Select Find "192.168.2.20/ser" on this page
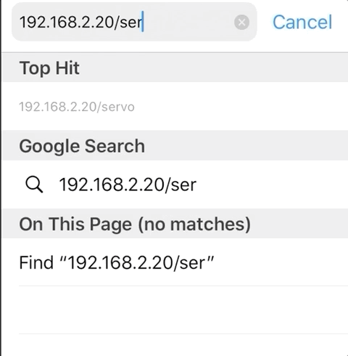Viewport: 348px width, 356px height. 175,262
